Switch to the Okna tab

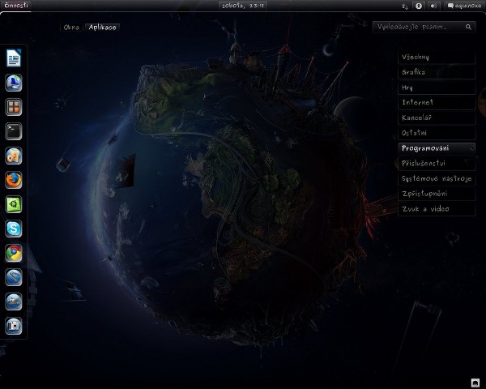(72, 27)
